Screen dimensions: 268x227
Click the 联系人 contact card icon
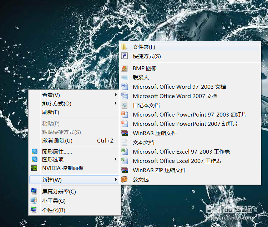coord(125,78)
